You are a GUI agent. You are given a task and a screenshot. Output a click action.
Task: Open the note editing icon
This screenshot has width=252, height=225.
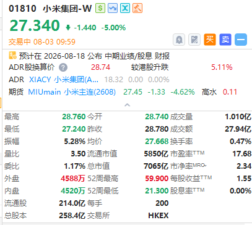194,40
